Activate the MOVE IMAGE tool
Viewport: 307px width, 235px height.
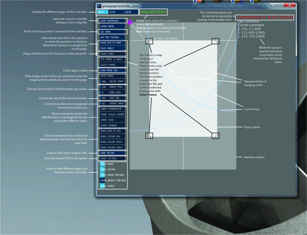[112, 76]
